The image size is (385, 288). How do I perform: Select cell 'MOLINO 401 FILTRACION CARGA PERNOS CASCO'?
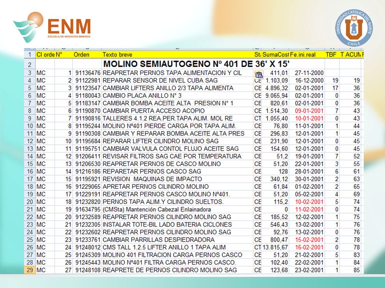pos(178,255)
